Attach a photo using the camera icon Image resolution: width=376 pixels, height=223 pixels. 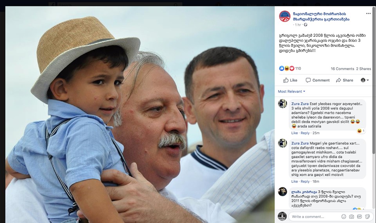pyautogui.click(x=352, y=216)
